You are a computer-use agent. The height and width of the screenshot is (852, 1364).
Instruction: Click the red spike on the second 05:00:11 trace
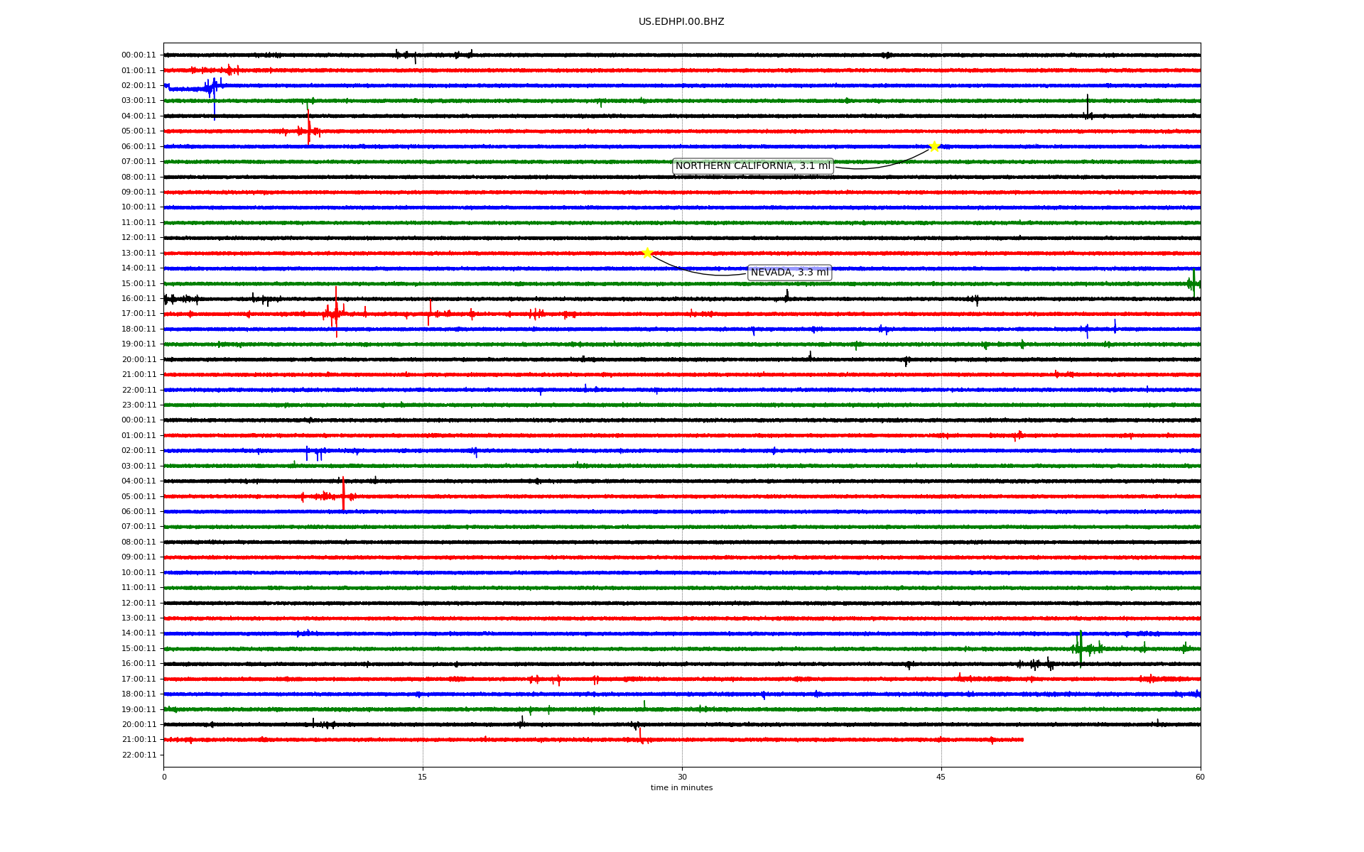point(343,494)
